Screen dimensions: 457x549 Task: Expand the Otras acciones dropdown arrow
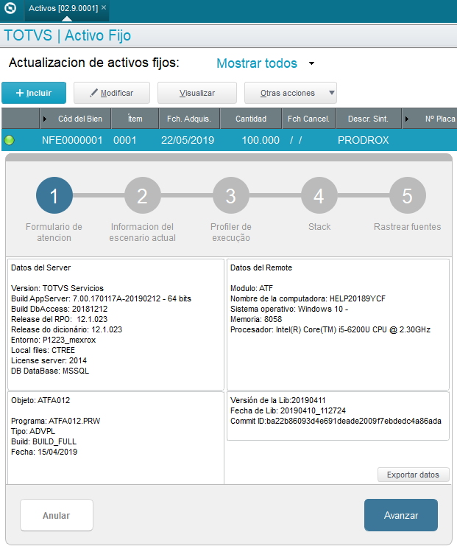(332, 93)
